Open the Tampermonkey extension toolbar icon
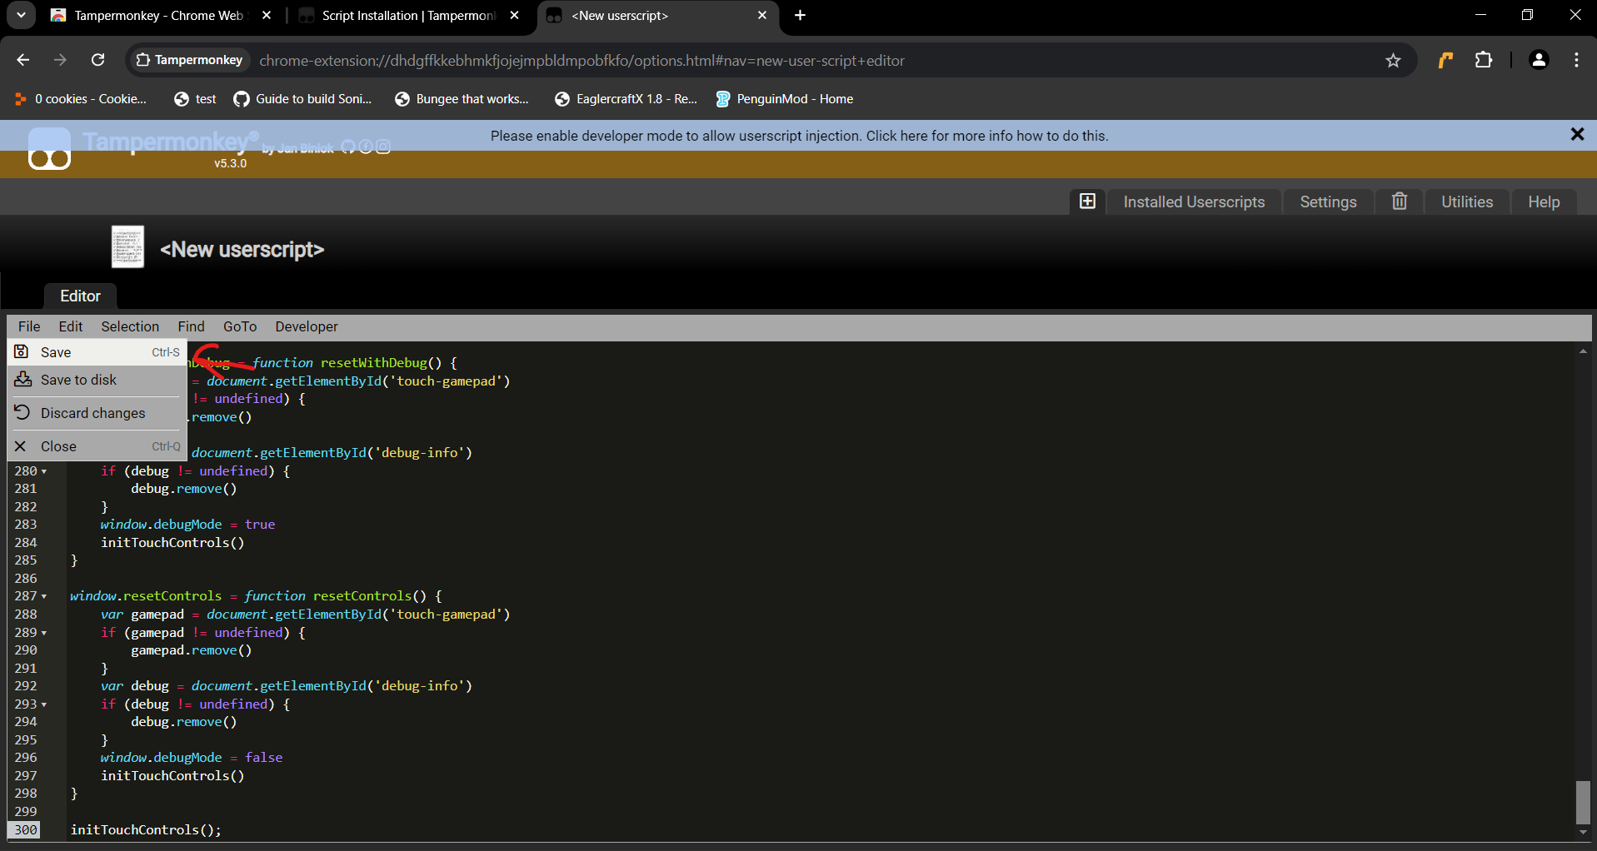The height and width of the screenshot is (851, 1597). click(1445, 60)
